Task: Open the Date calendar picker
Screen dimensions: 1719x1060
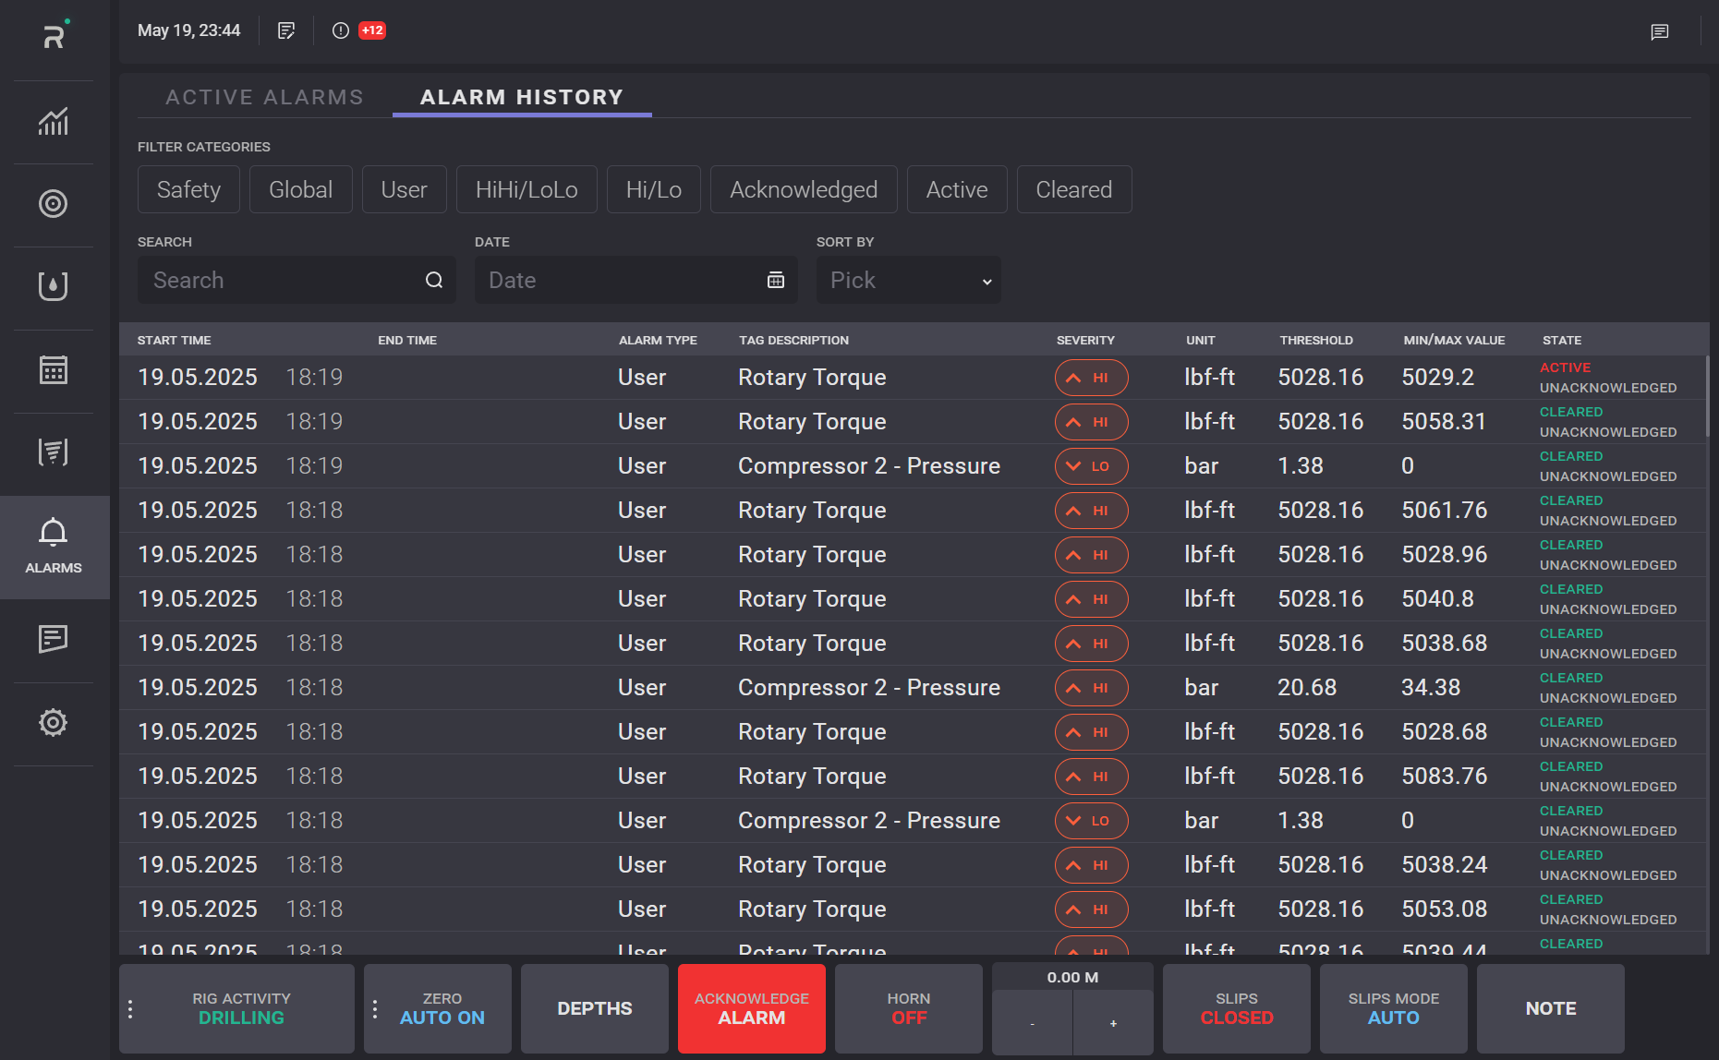Action: click(775, 281)
